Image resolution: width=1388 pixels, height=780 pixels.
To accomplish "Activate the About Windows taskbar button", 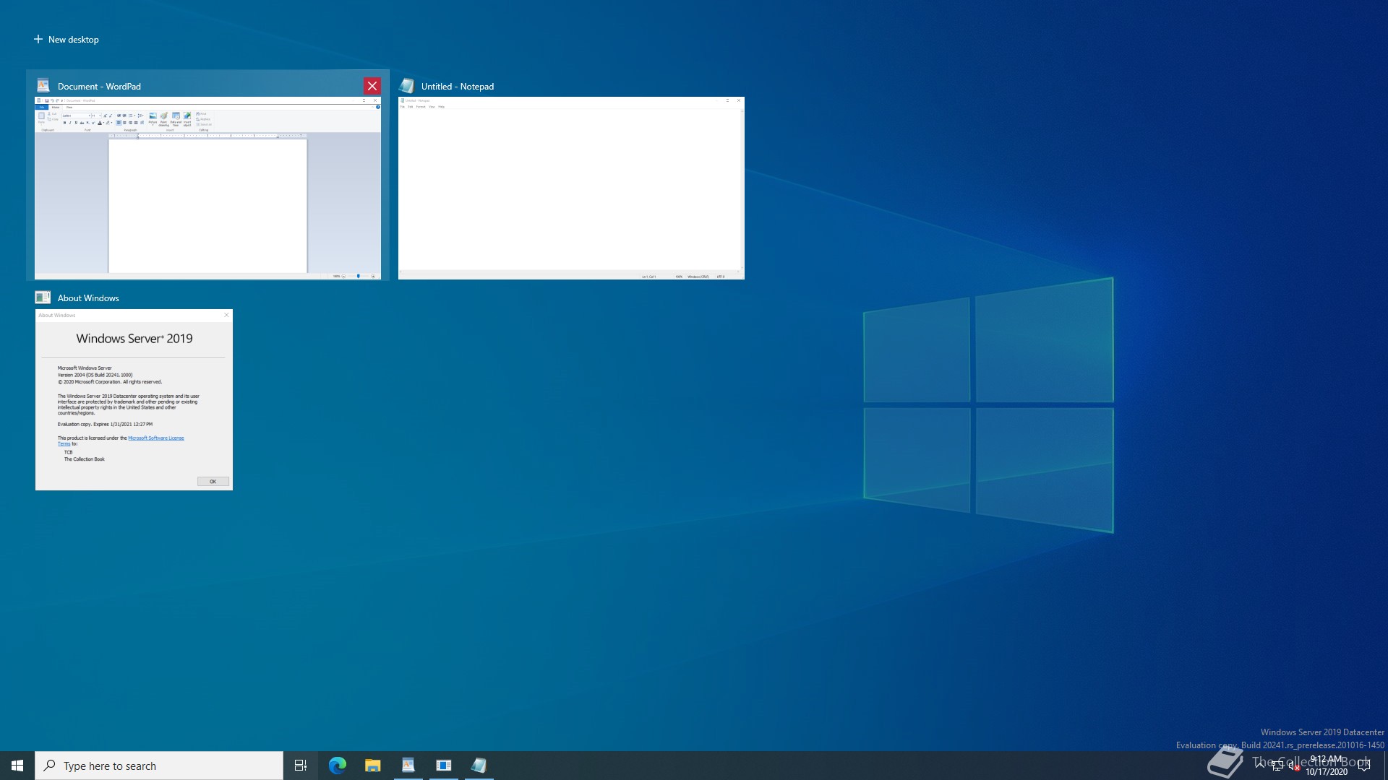I will click(x=444, y=766).
